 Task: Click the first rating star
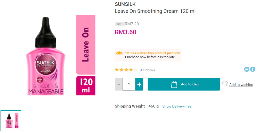pyautogui.click(x=117, y=70)
